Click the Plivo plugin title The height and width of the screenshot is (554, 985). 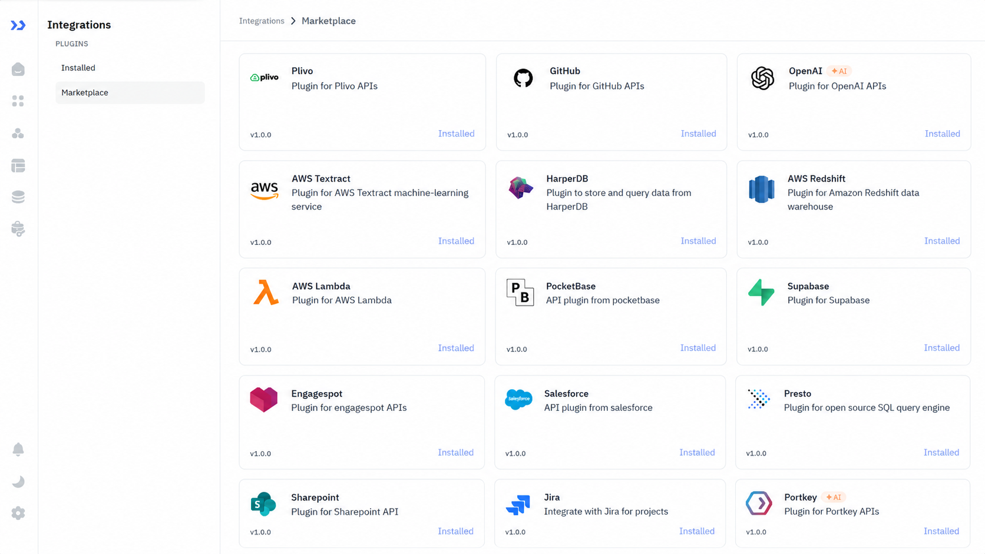click(302, 71)
